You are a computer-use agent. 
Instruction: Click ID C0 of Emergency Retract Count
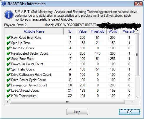[70, 85]
